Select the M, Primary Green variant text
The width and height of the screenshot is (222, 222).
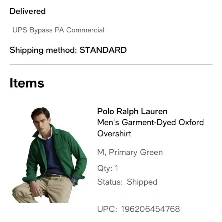[x=130, y=152]
